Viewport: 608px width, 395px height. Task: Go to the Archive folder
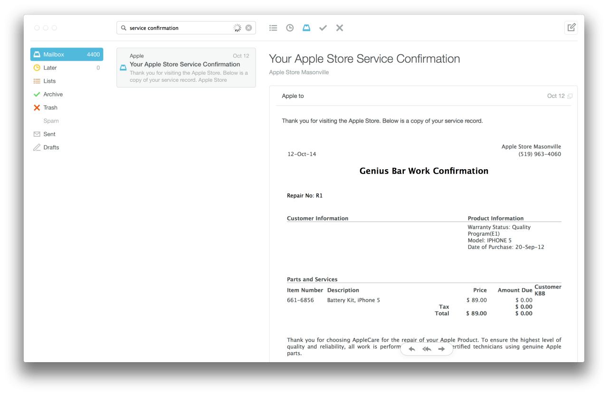[x=53, y=95]
